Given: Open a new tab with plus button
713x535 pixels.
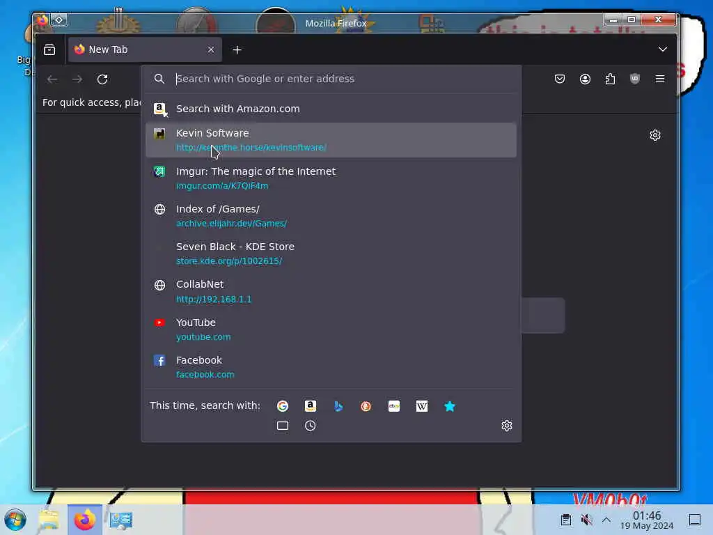Looking at the screenshot, I should click(237, 49).
